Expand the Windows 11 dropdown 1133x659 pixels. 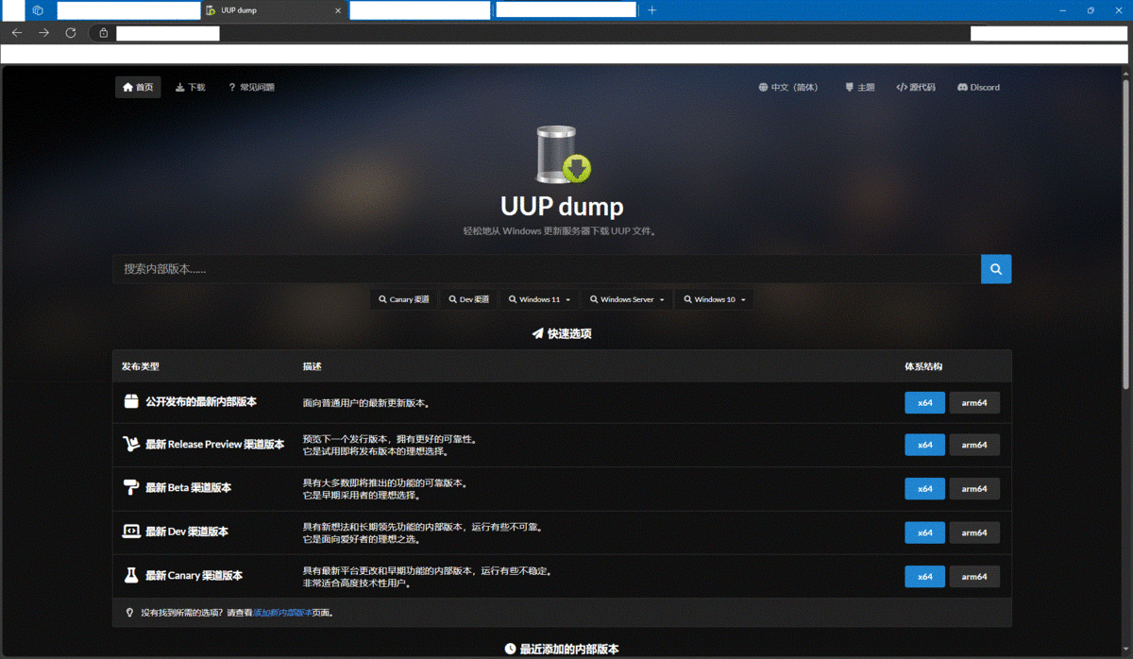pos(539,299)
